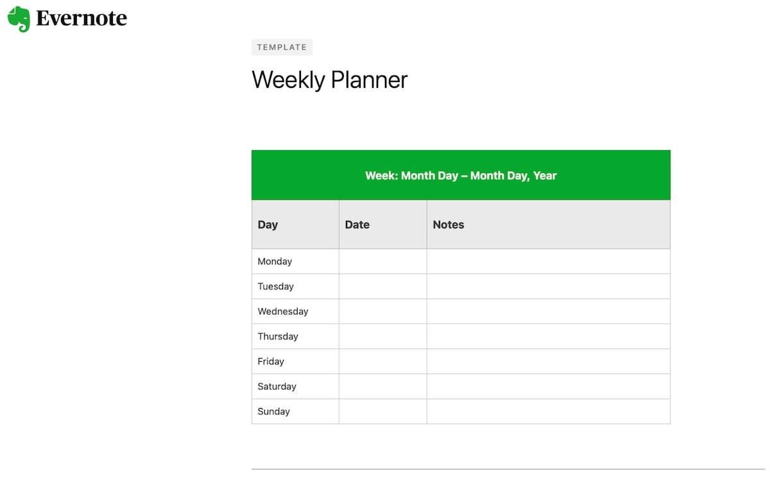This screenshot has width=770, height=483.
Task: Select the Thursday day cell
Action: pyautogui.click(x=278, y=336)
